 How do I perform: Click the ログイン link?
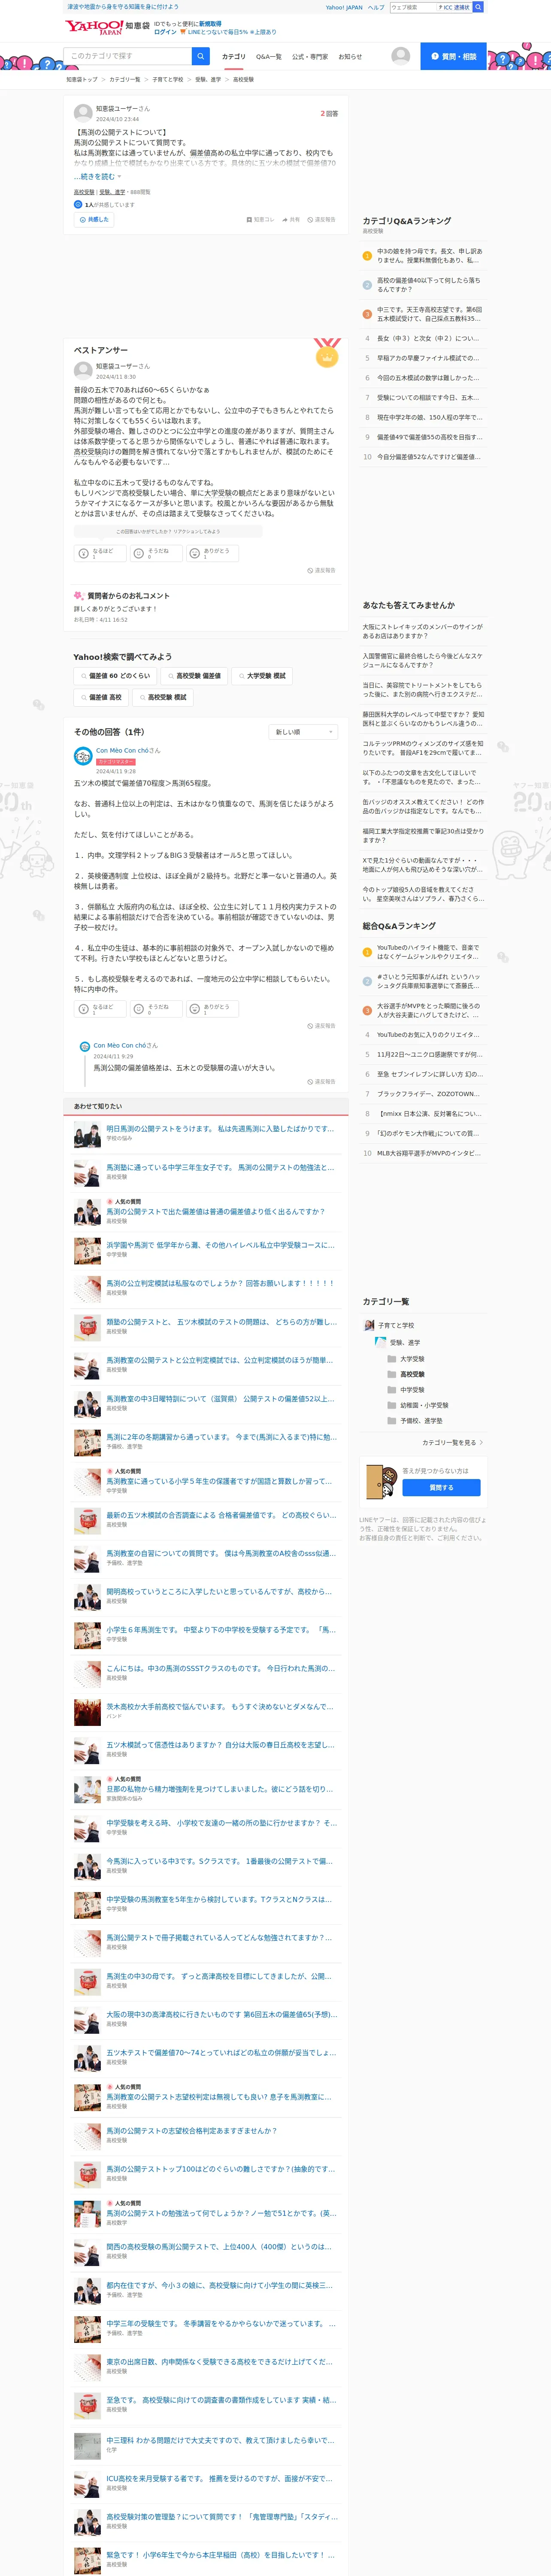pyautogui.click(x=165, y=32)
